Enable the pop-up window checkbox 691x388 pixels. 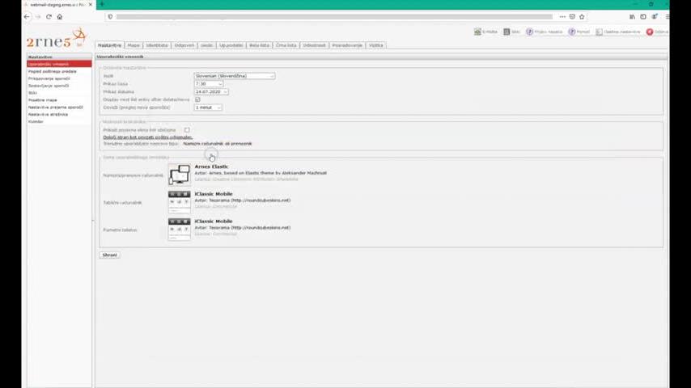(187, 129)
